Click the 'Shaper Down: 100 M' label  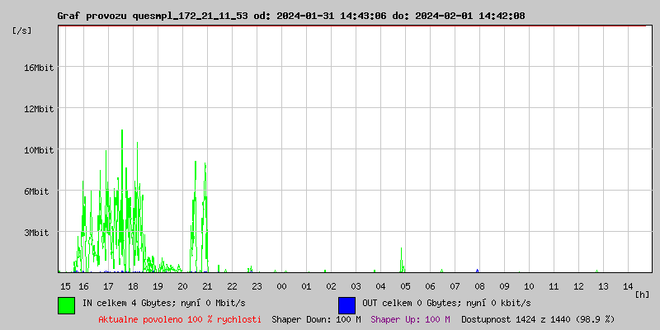(x=316, y=319)
